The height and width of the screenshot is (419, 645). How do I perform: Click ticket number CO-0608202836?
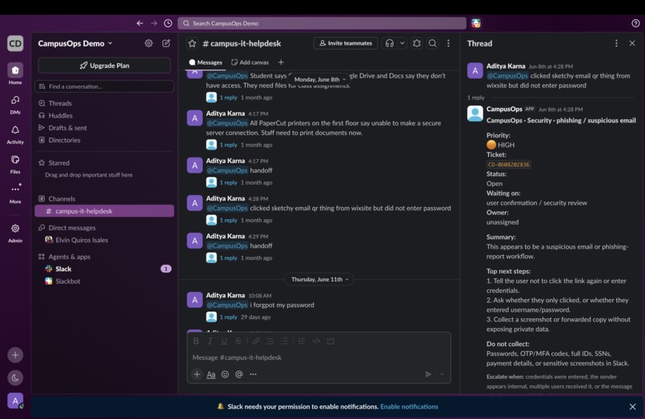click(x=508, y=165)
